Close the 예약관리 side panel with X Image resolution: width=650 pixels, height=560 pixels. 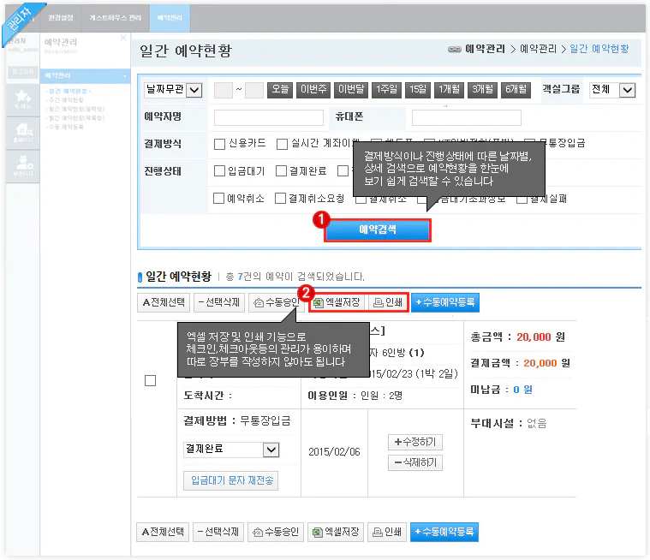click(x=123, y=38)
